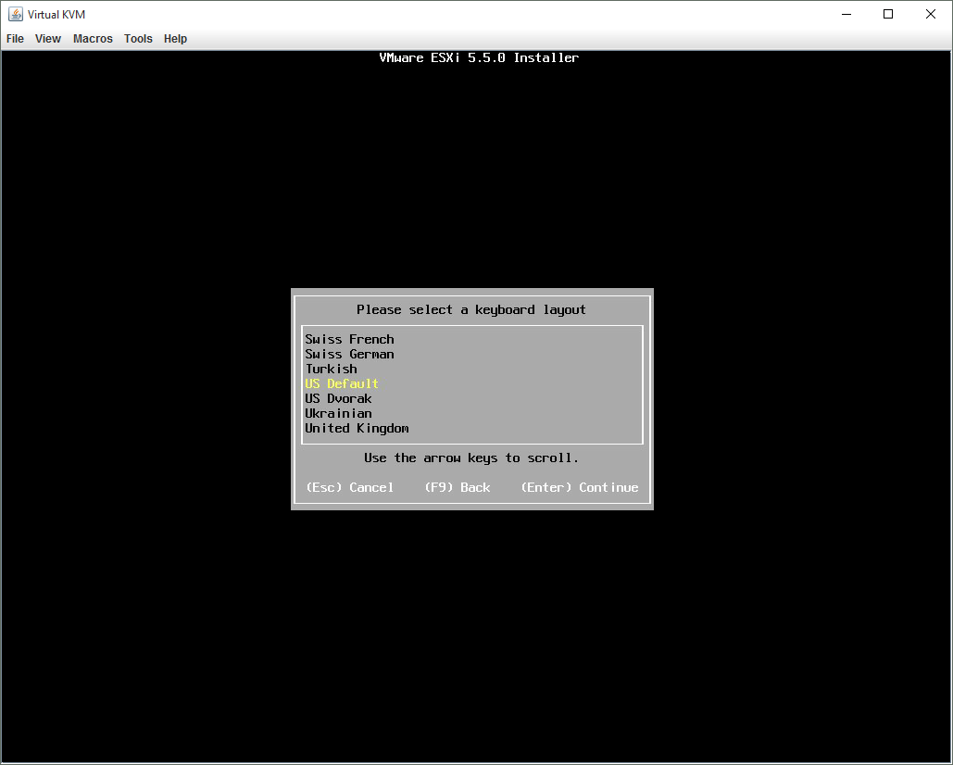953x765 pixels.
Task: Click the (Esc) Cancel option
Action: (349, 487)
